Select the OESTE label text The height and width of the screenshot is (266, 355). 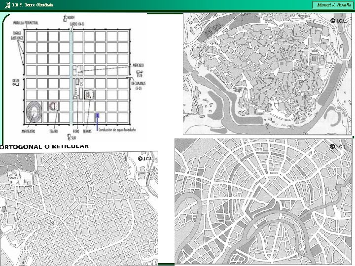[x=16, y=80]
